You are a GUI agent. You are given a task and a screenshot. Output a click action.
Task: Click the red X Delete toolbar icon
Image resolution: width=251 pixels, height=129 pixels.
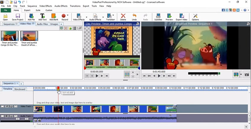[x=123, y=17]
